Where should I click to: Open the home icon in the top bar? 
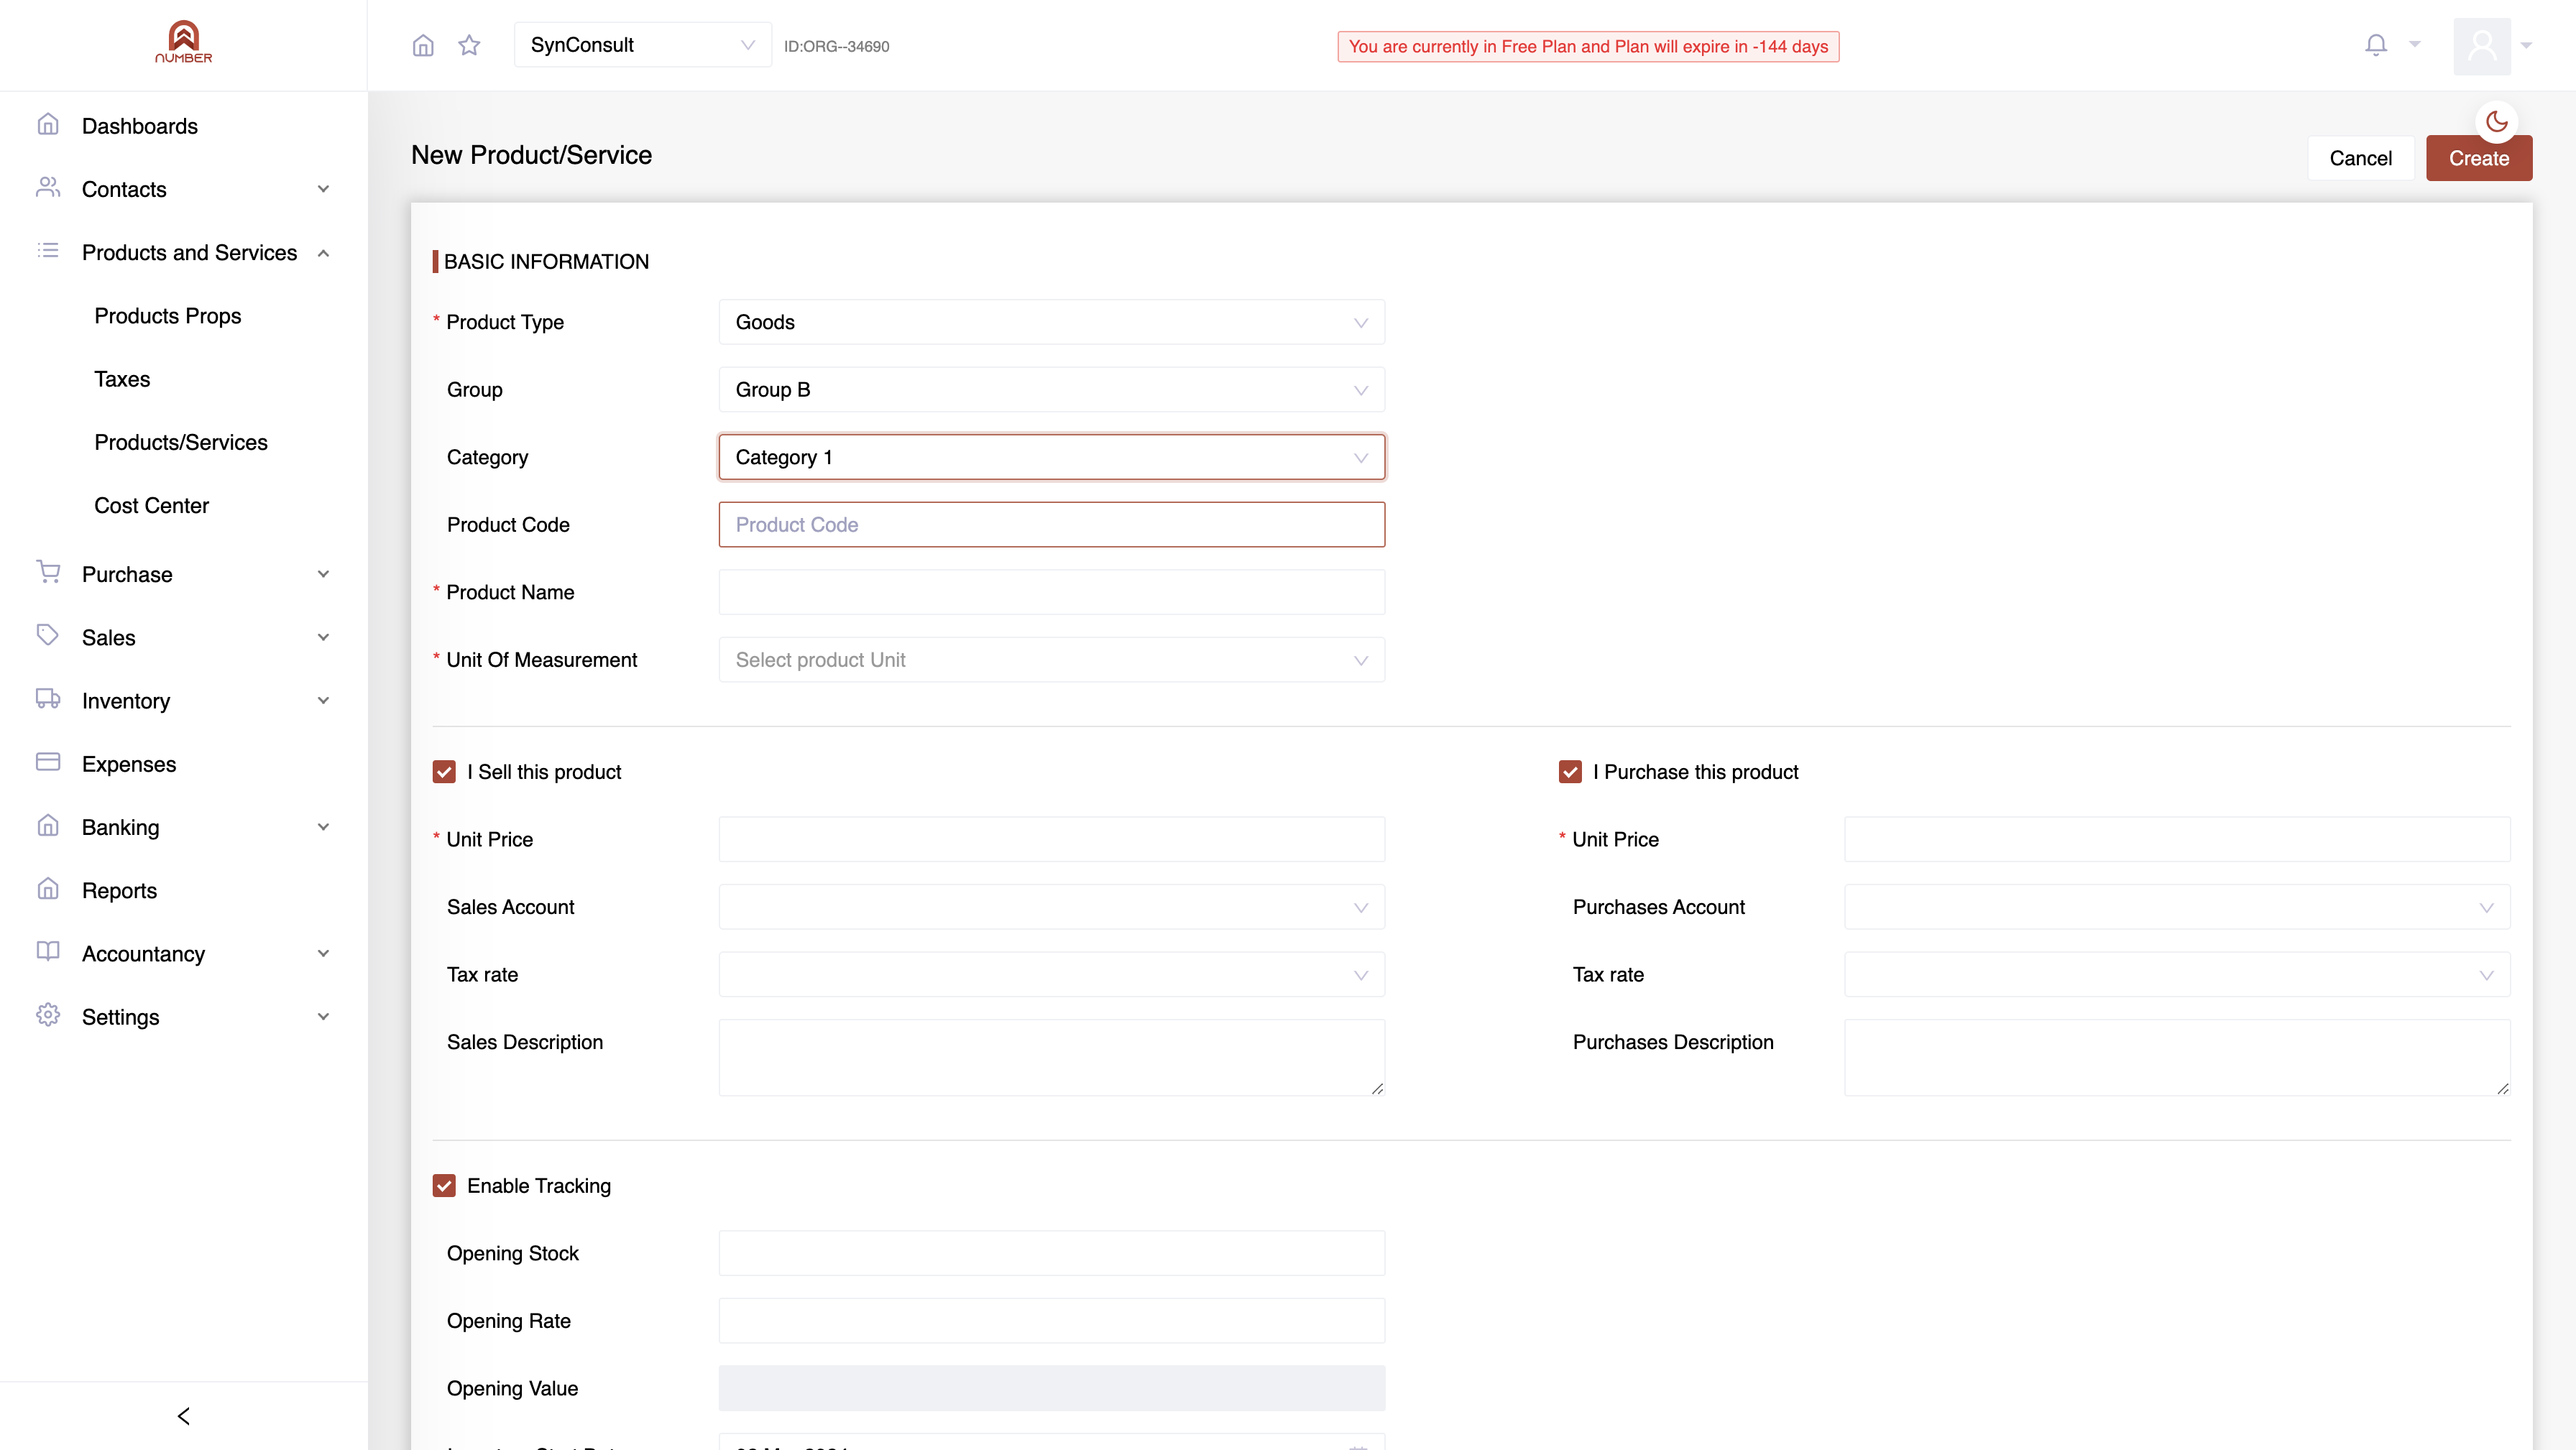click(423, 45)
